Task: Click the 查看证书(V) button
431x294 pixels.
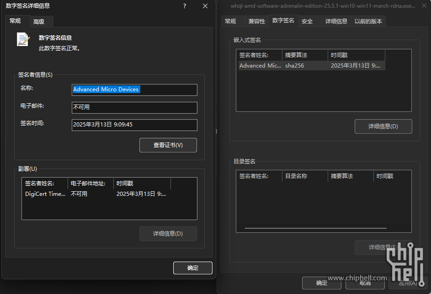Action: pos(168,145)
